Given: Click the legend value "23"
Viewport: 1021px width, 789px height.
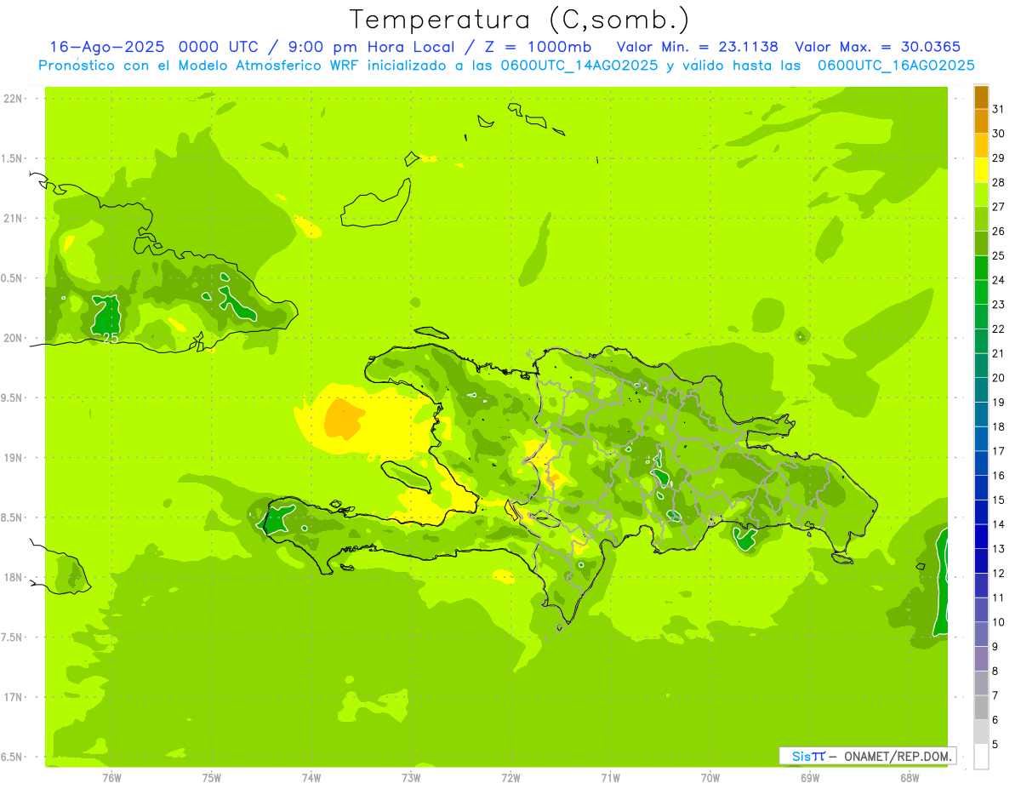Looking at the screenshot, I should (x=999, y=305).
